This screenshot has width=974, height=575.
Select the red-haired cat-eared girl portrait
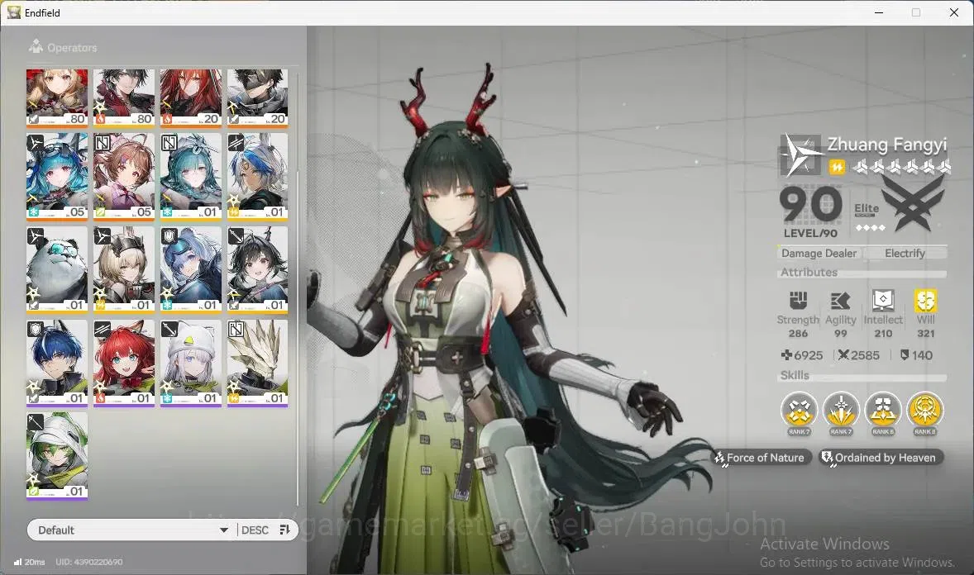pyautogui.click(x=124, y=363)
